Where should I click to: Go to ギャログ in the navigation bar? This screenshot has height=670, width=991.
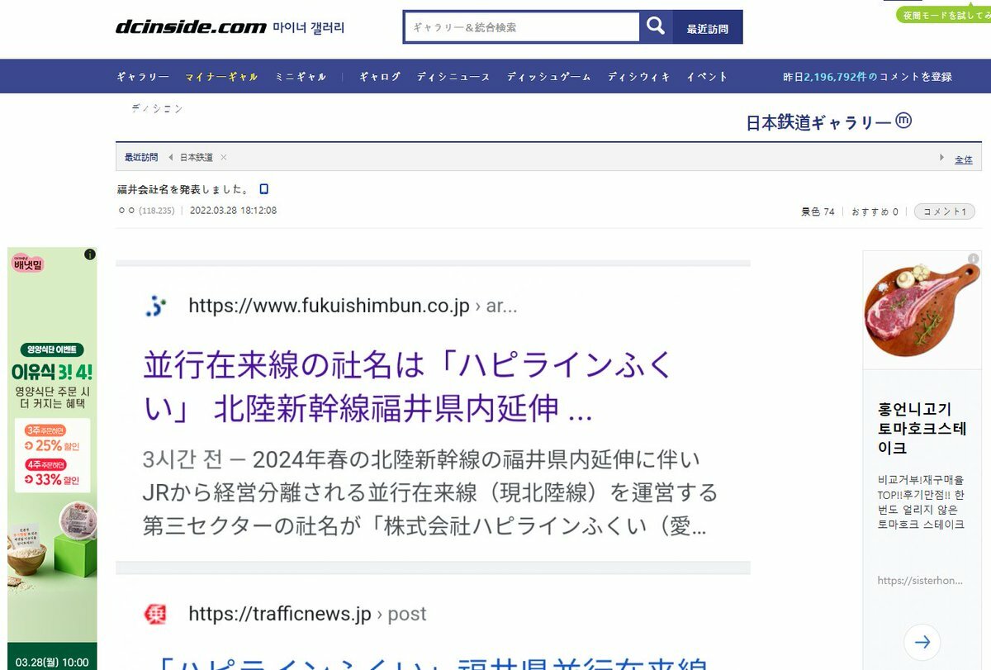pos(380,77)
